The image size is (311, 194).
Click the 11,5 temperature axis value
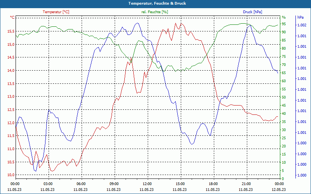tap(11, 136)
